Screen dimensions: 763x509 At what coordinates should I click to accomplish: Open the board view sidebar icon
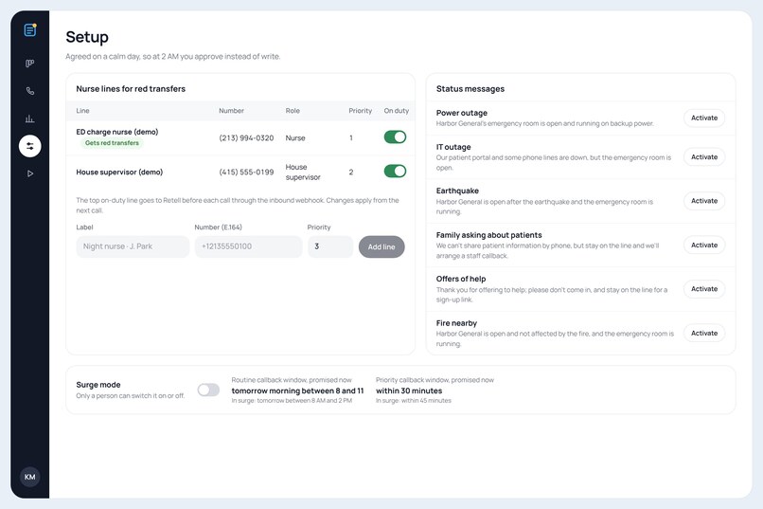click(x=29, y=64)
